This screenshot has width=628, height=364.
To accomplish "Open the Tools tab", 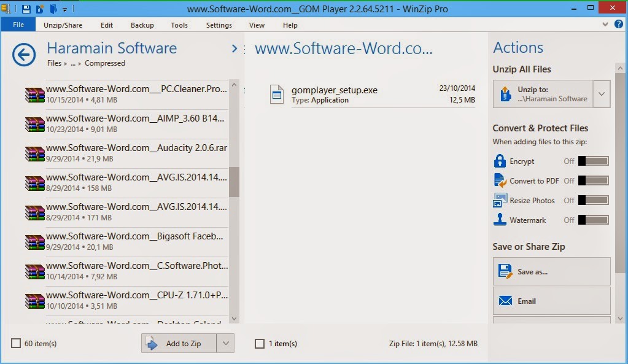I will click(179, 25).
